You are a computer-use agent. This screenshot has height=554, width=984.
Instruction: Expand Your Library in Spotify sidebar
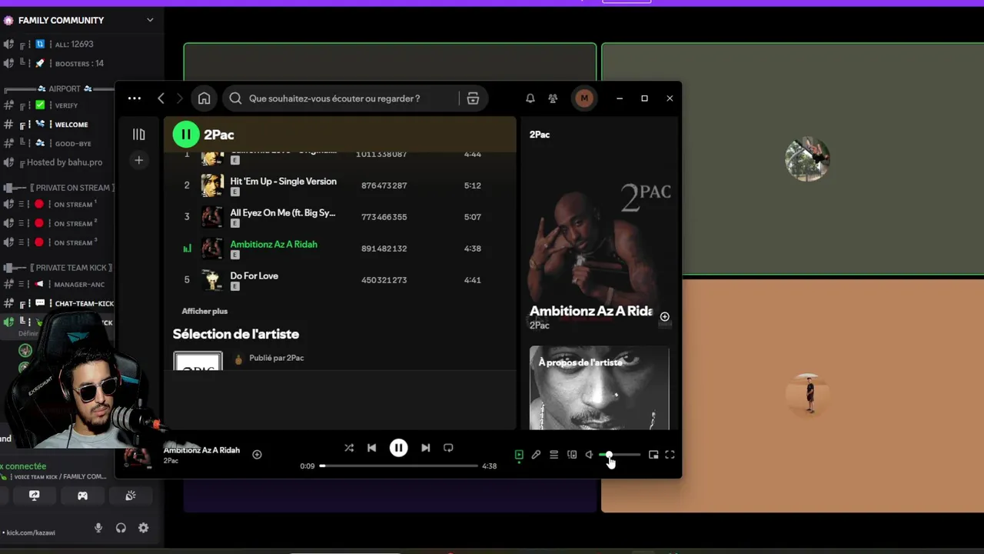[x=139, y=135]
